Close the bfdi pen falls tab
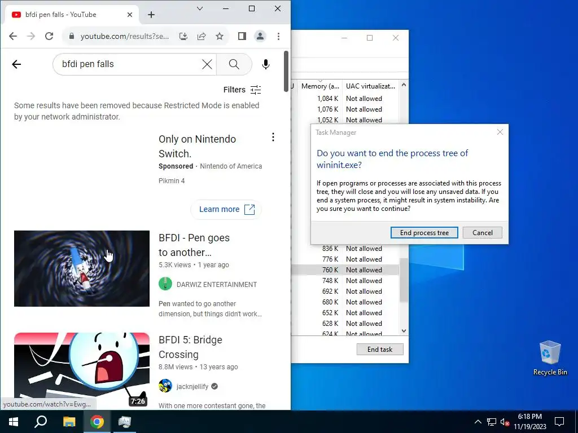The height and width of the screenshot is (433, 578). pyautogui.click(x=130, y=15)
